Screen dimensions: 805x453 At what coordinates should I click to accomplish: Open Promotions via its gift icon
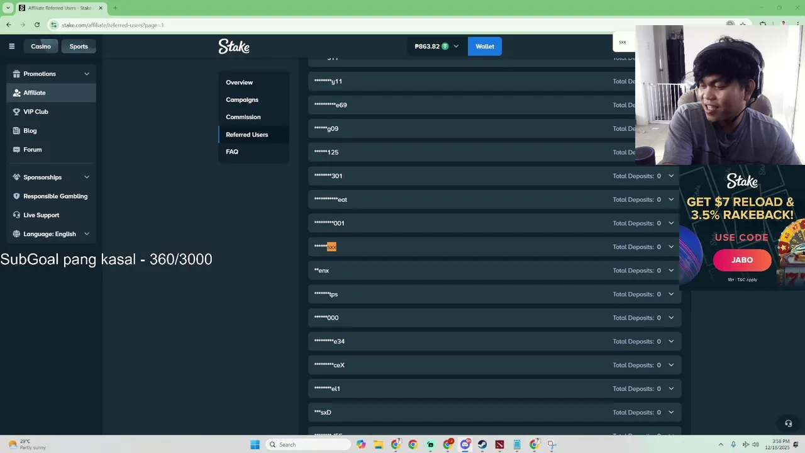tap(16, 74)
